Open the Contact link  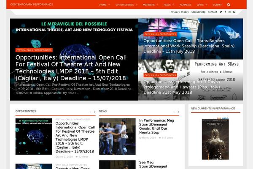tap(213, 12)
